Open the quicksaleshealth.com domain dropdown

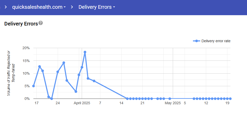[39, 7]
